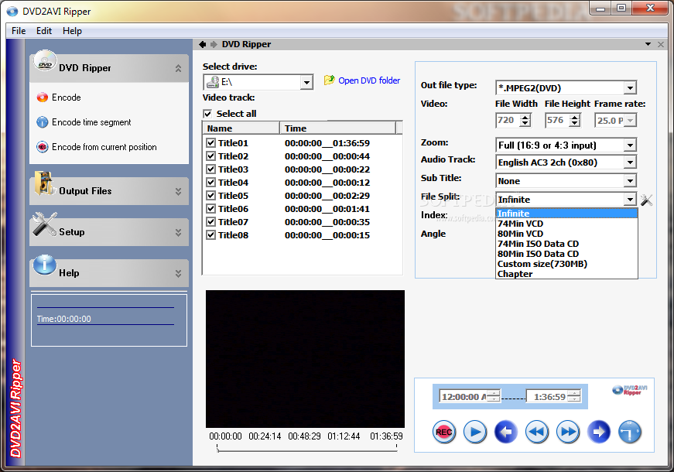Image resolution: width=674 pixels, height=472 pixels.
Task: Click the Encode time segment icon
Action: pyautogui.click(x=42, y=122)
